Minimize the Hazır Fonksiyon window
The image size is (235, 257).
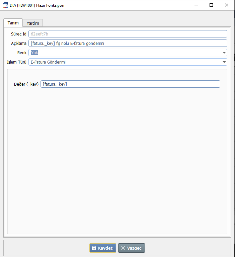pyautogui.click(x=195, y=5)
